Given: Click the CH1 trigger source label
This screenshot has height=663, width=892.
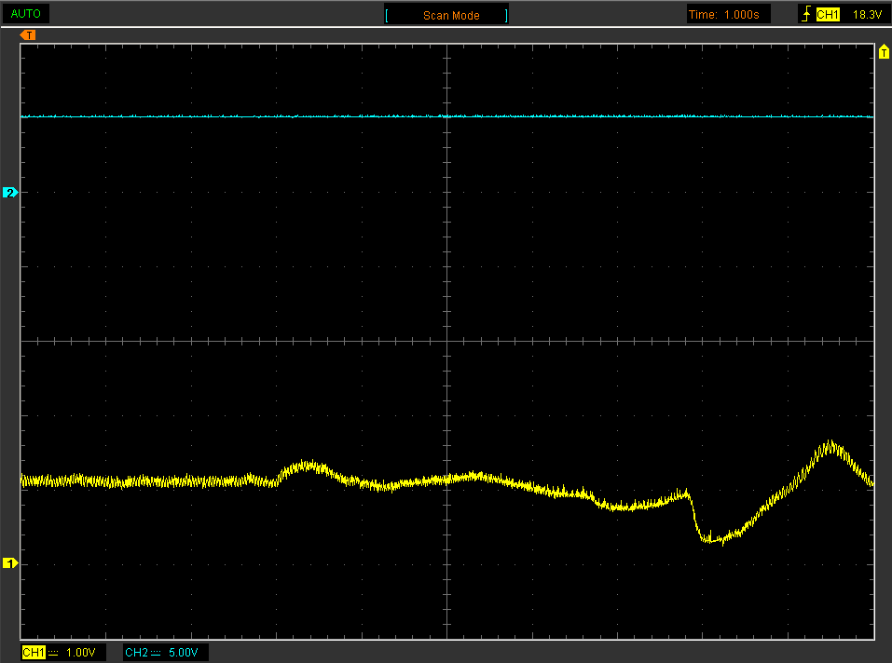Looking at the screenshot, I should (x=828, y=15).
